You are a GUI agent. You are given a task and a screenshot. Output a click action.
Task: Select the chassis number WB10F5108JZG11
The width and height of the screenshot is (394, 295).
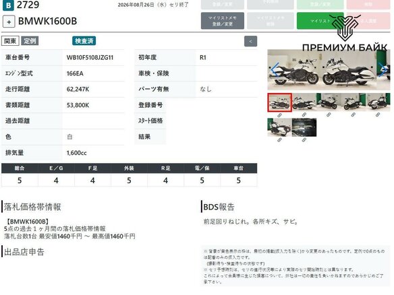90,57
